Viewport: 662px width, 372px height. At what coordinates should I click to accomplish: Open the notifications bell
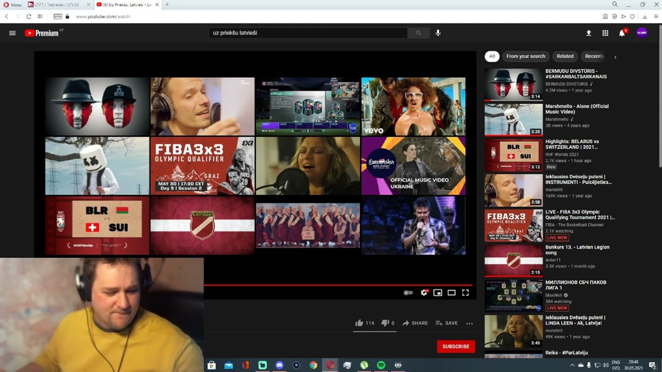point(622,33)
